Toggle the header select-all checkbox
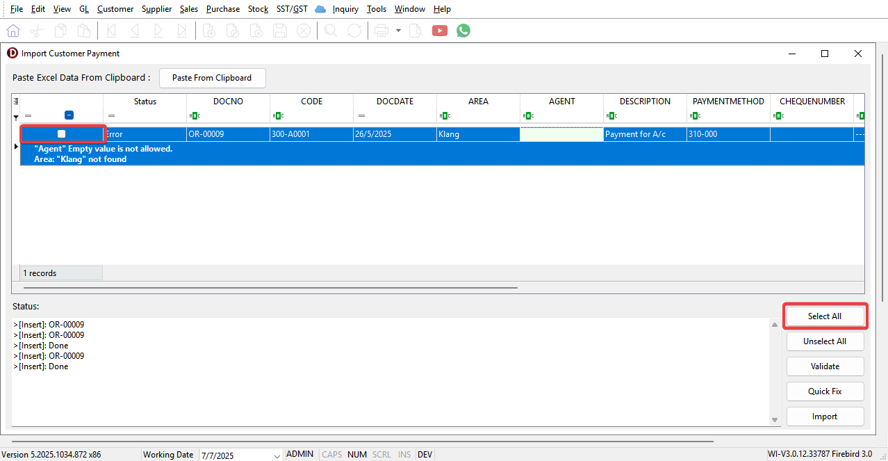 [69, 115]
